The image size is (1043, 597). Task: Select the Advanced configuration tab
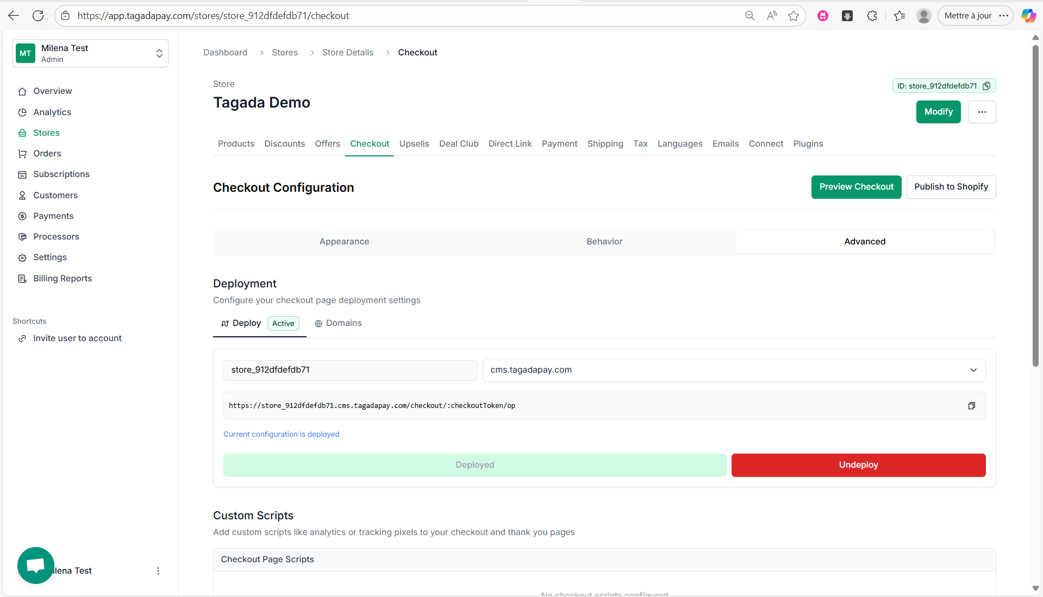pos(865,242)
